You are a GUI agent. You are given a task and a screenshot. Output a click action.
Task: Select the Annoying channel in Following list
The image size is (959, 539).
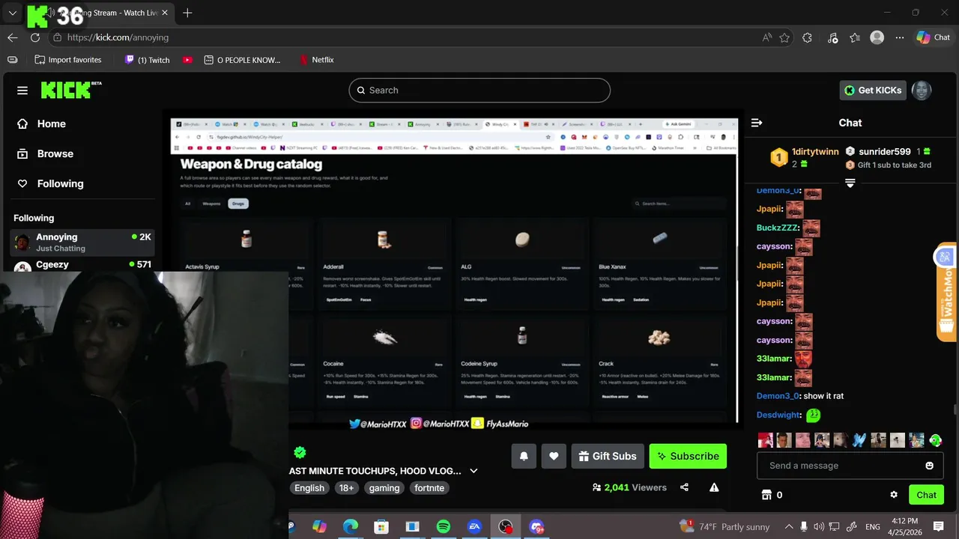click(82, 243)
